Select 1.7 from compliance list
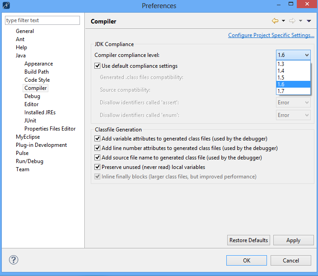The height and width of the screenshot is (276, 318). pos(293,91)
